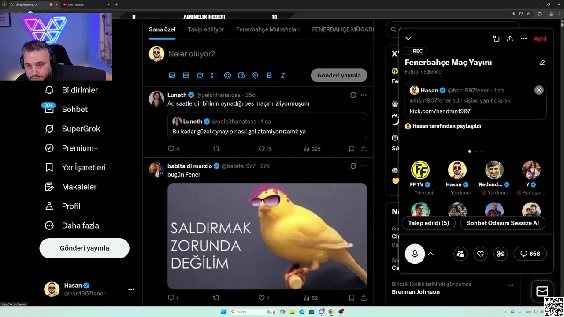Send a heart reaction in space

tap(480, 254)
